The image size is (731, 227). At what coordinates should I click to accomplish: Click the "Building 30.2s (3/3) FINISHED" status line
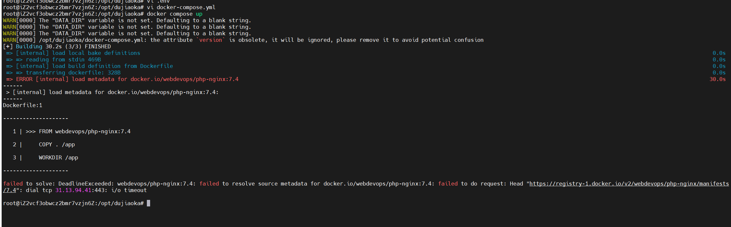click(x=63, y=47)
